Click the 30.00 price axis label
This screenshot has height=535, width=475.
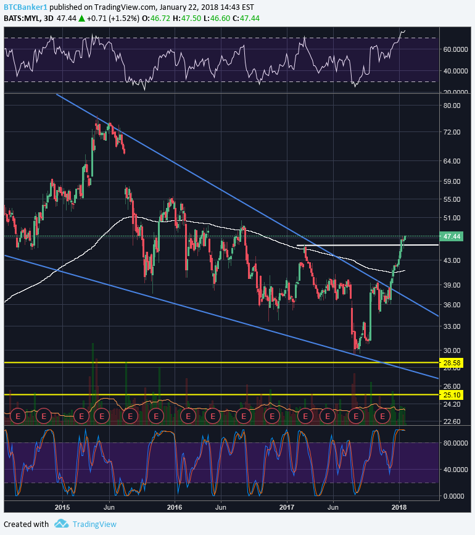452,350
